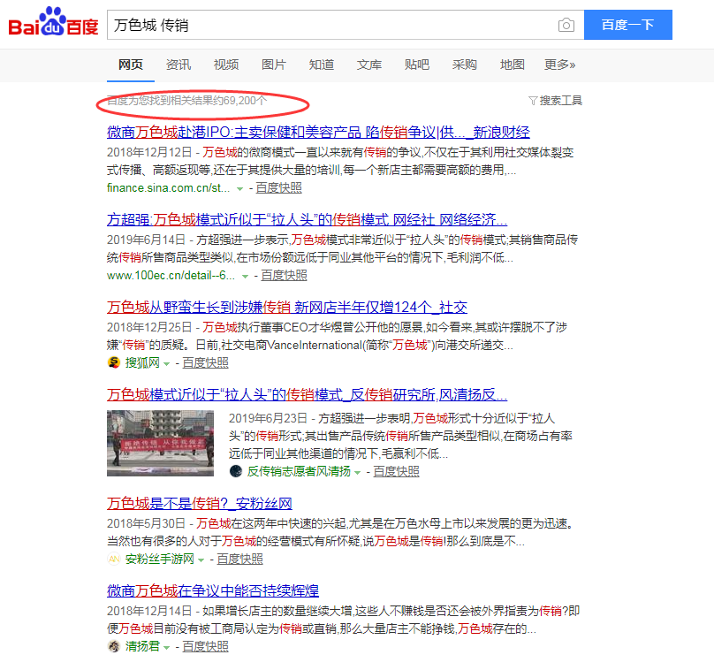Click the date 2018年12月12日 in first result
This screenshot has height=670, width=714.
(x=149, y=152)
